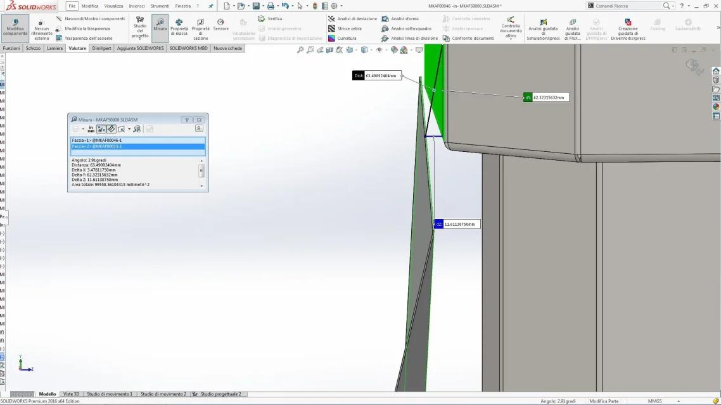The height and width of the screenshot is (405, 721).
Task: Click Analisi di deviazione button
Action: point(352,19)
